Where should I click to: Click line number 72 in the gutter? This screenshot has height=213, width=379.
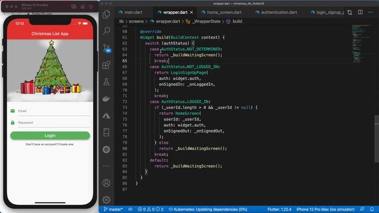point(124,102)
